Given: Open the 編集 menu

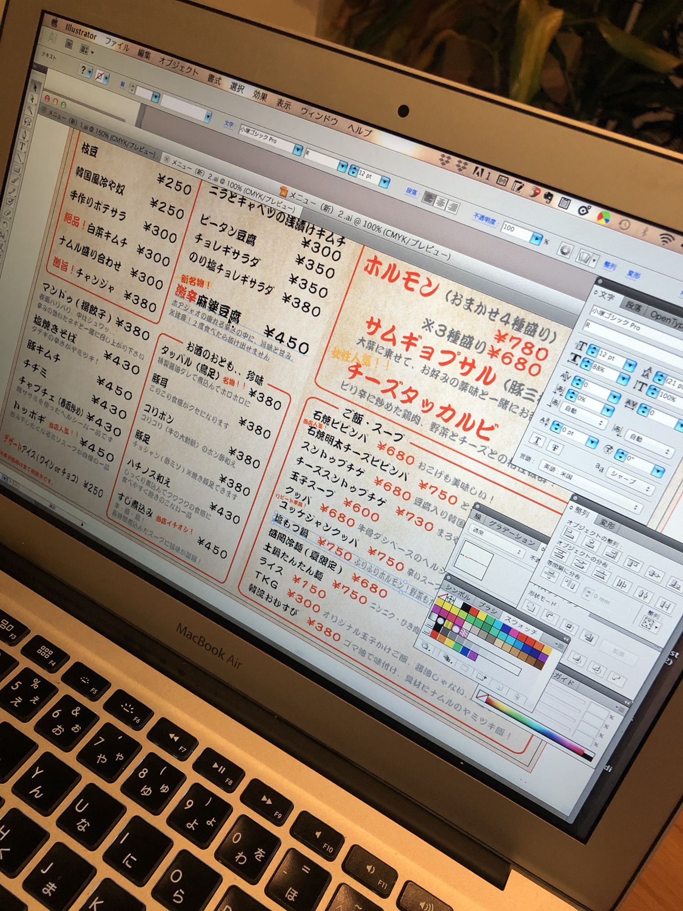Looking at the screenshot, I should pos(144,54).
